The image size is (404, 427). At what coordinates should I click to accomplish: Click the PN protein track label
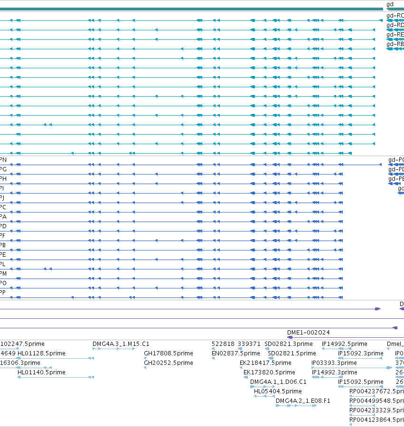[x=3, y=160]
